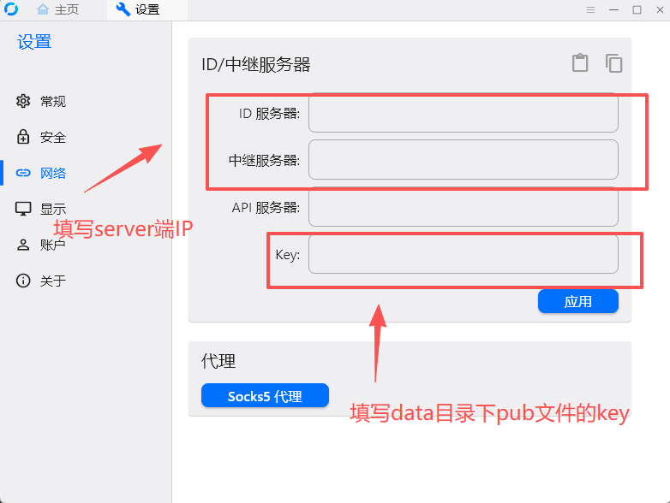Open the 账户 person section
This screenshot has height=503, width=670.
pyautogui.click(x=41, y=245)
